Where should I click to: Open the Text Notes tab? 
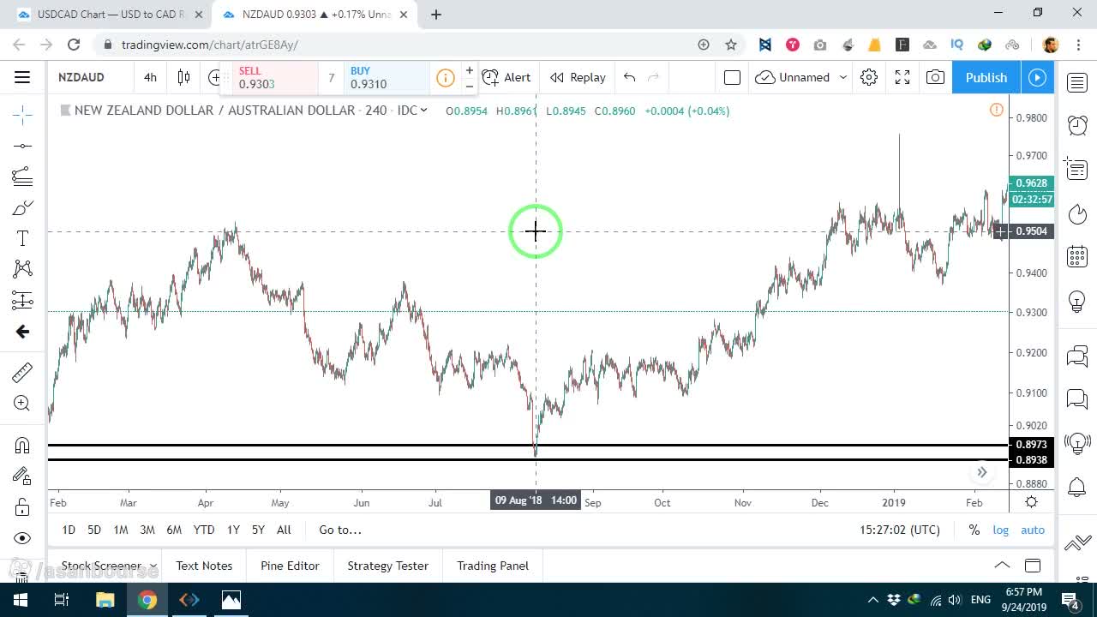(204, 566)
